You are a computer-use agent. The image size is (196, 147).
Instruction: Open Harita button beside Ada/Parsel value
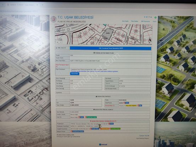click(126, 103)
